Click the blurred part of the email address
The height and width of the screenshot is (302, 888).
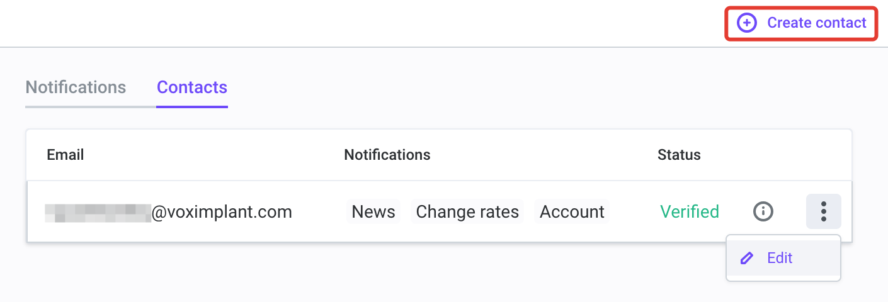98,213
